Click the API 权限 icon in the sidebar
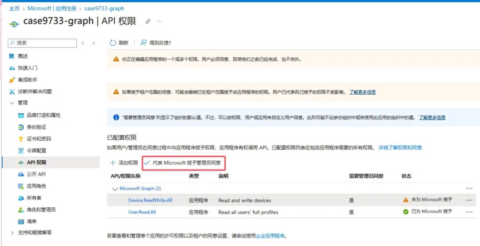 (x=21, y=163)
